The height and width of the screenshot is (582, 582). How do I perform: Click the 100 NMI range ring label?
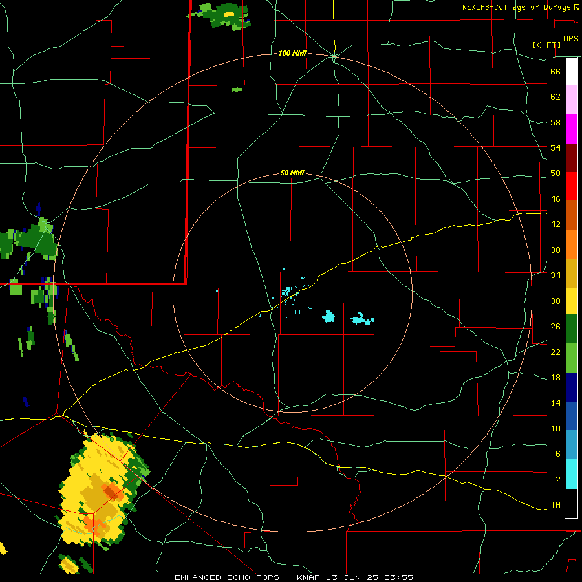pyautogui.click(x=292, y=54)
